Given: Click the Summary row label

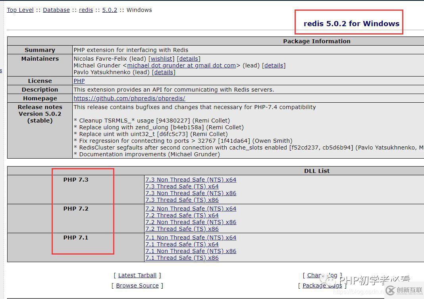Looking at the screenshot, I should [x=40, y=50].
